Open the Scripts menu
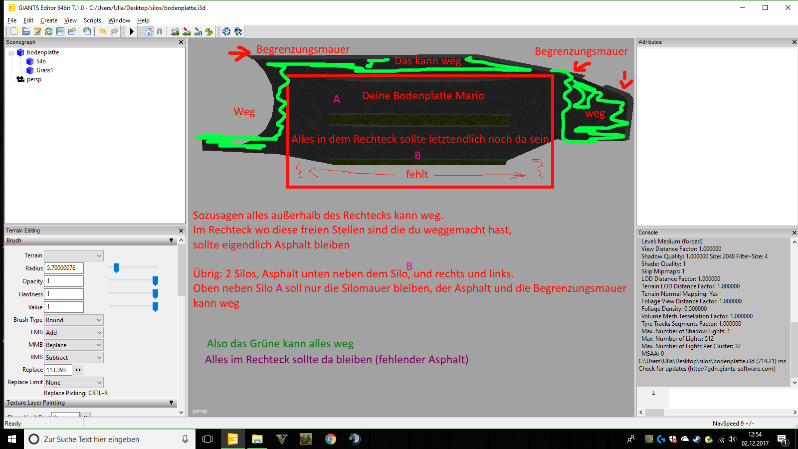Viewport: 798px width, 449px height. pyautogui.click(x=92, y=20)
